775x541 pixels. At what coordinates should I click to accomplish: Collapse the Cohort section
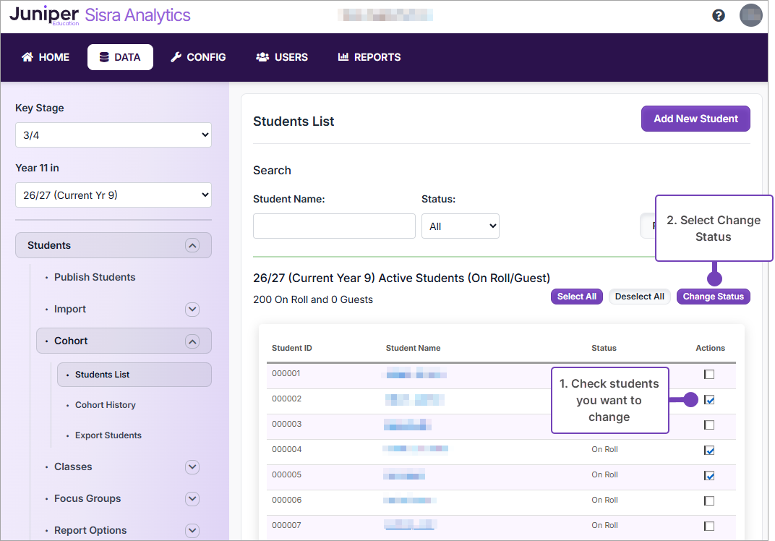pyautogui.click(x=192, y=341)
